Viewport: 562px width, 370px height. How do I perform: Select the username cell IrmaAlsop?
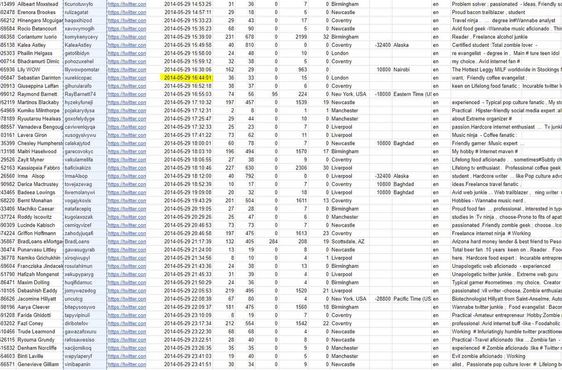[75, 176]
